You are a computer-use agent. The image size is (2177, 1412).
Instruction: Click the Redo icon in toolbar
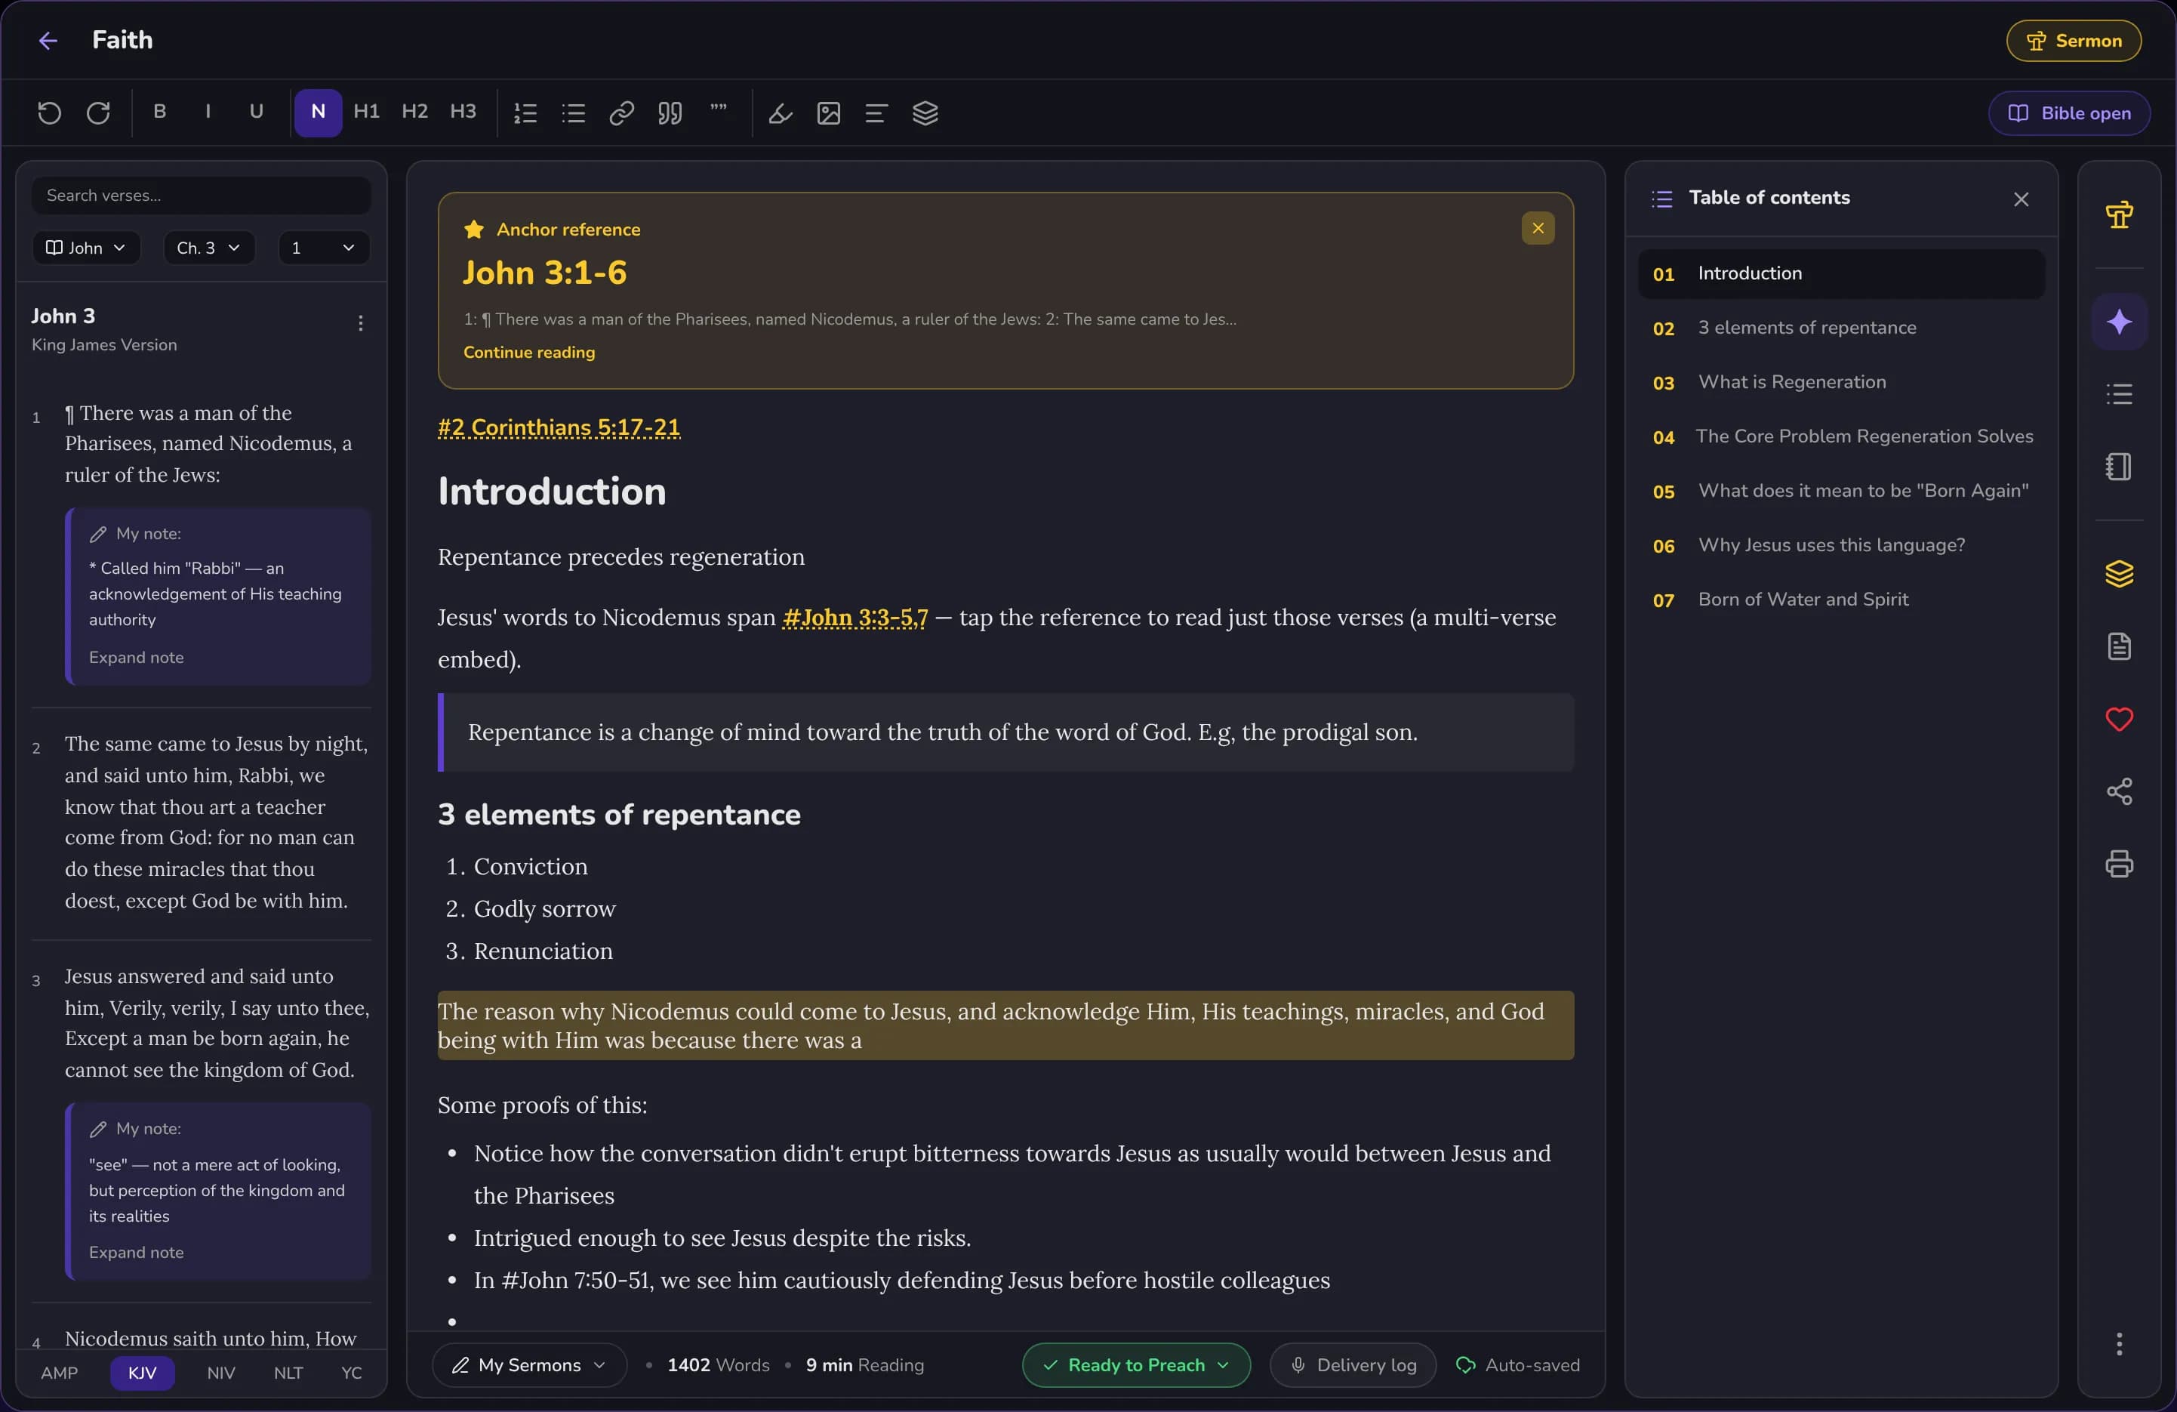click(98, 113)
